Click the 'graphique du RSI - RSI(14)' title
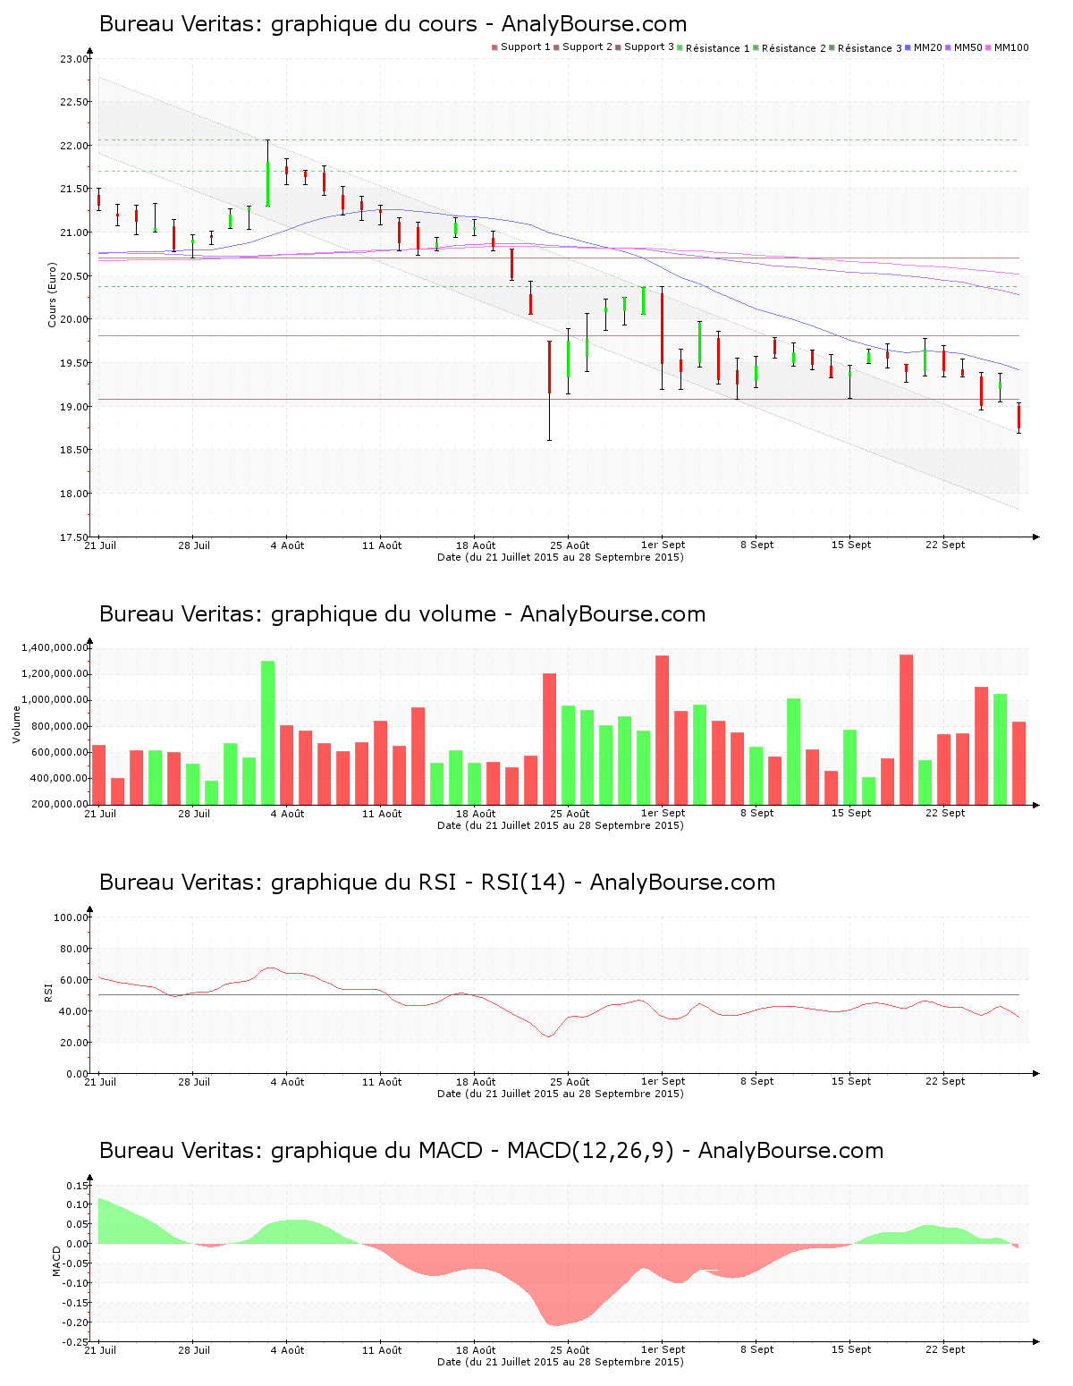 [437, 883]
